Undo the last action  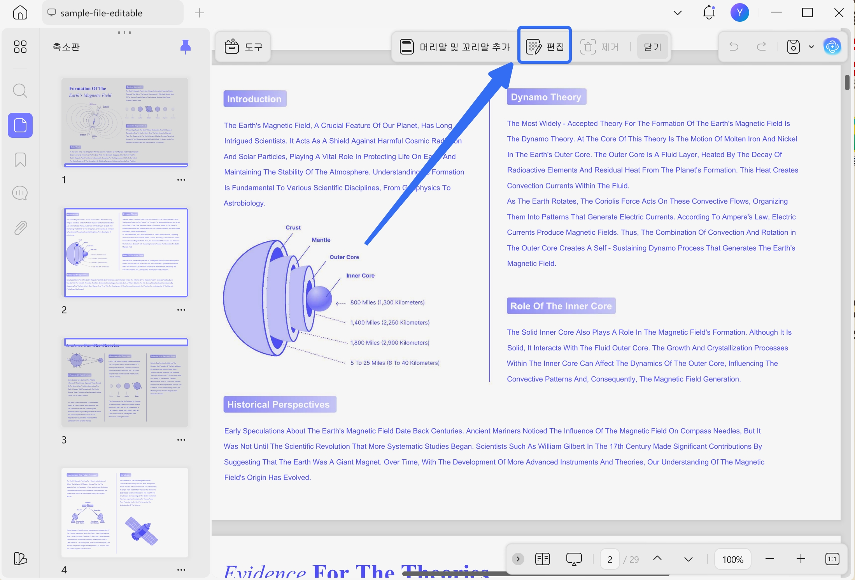(734, 47)
